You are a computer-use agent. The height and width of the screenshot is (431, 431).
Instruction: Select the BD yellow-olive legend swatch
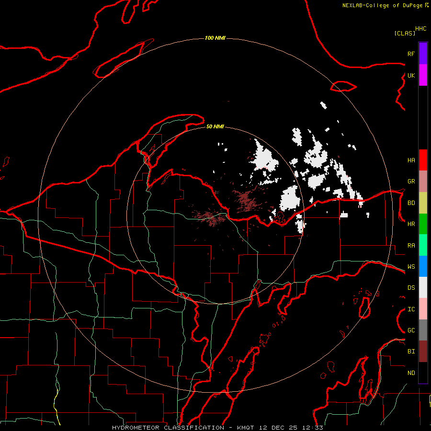[x=423, y=203]
